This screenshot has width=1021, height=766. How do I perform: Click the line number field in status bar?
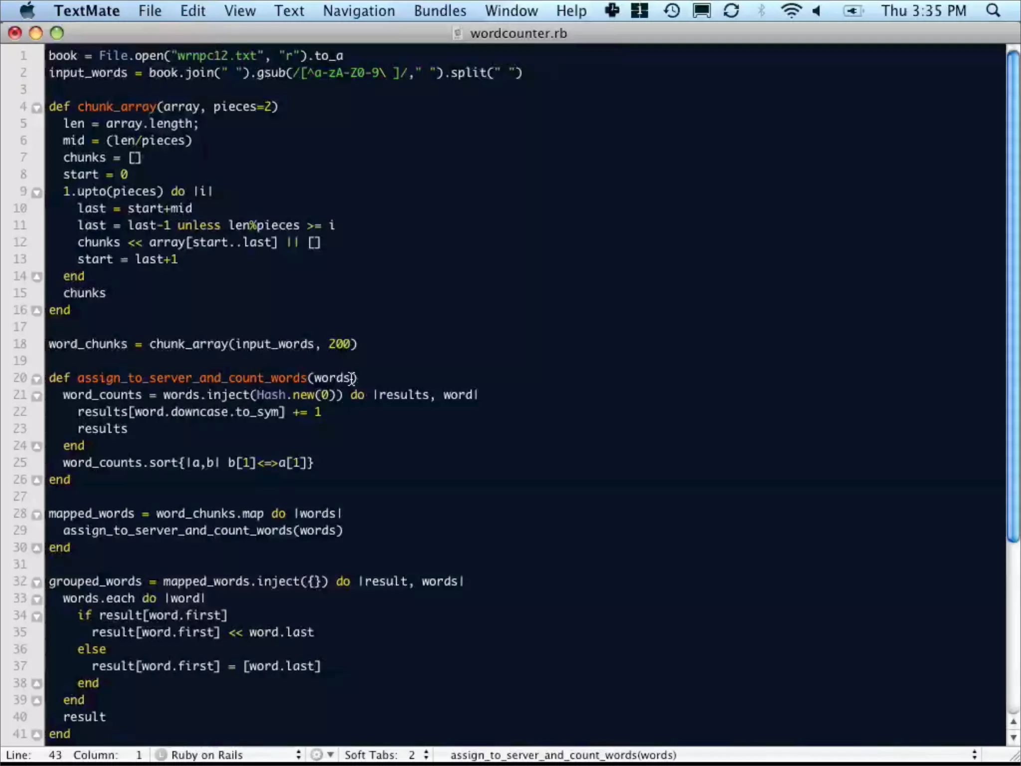55,755
